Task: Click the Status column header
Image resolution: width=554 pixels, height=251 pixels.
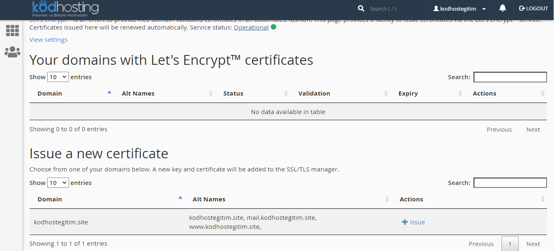Action: pos(233,94)
